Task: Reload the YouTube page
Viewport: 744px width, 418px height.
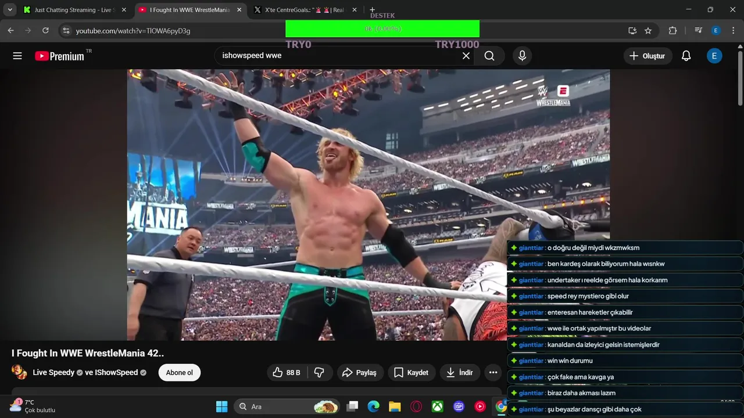Action: (45, 30)
